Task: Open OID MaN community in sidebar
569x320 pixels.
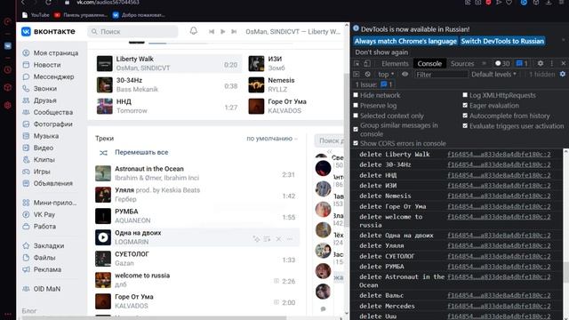Action: (42, 289)
